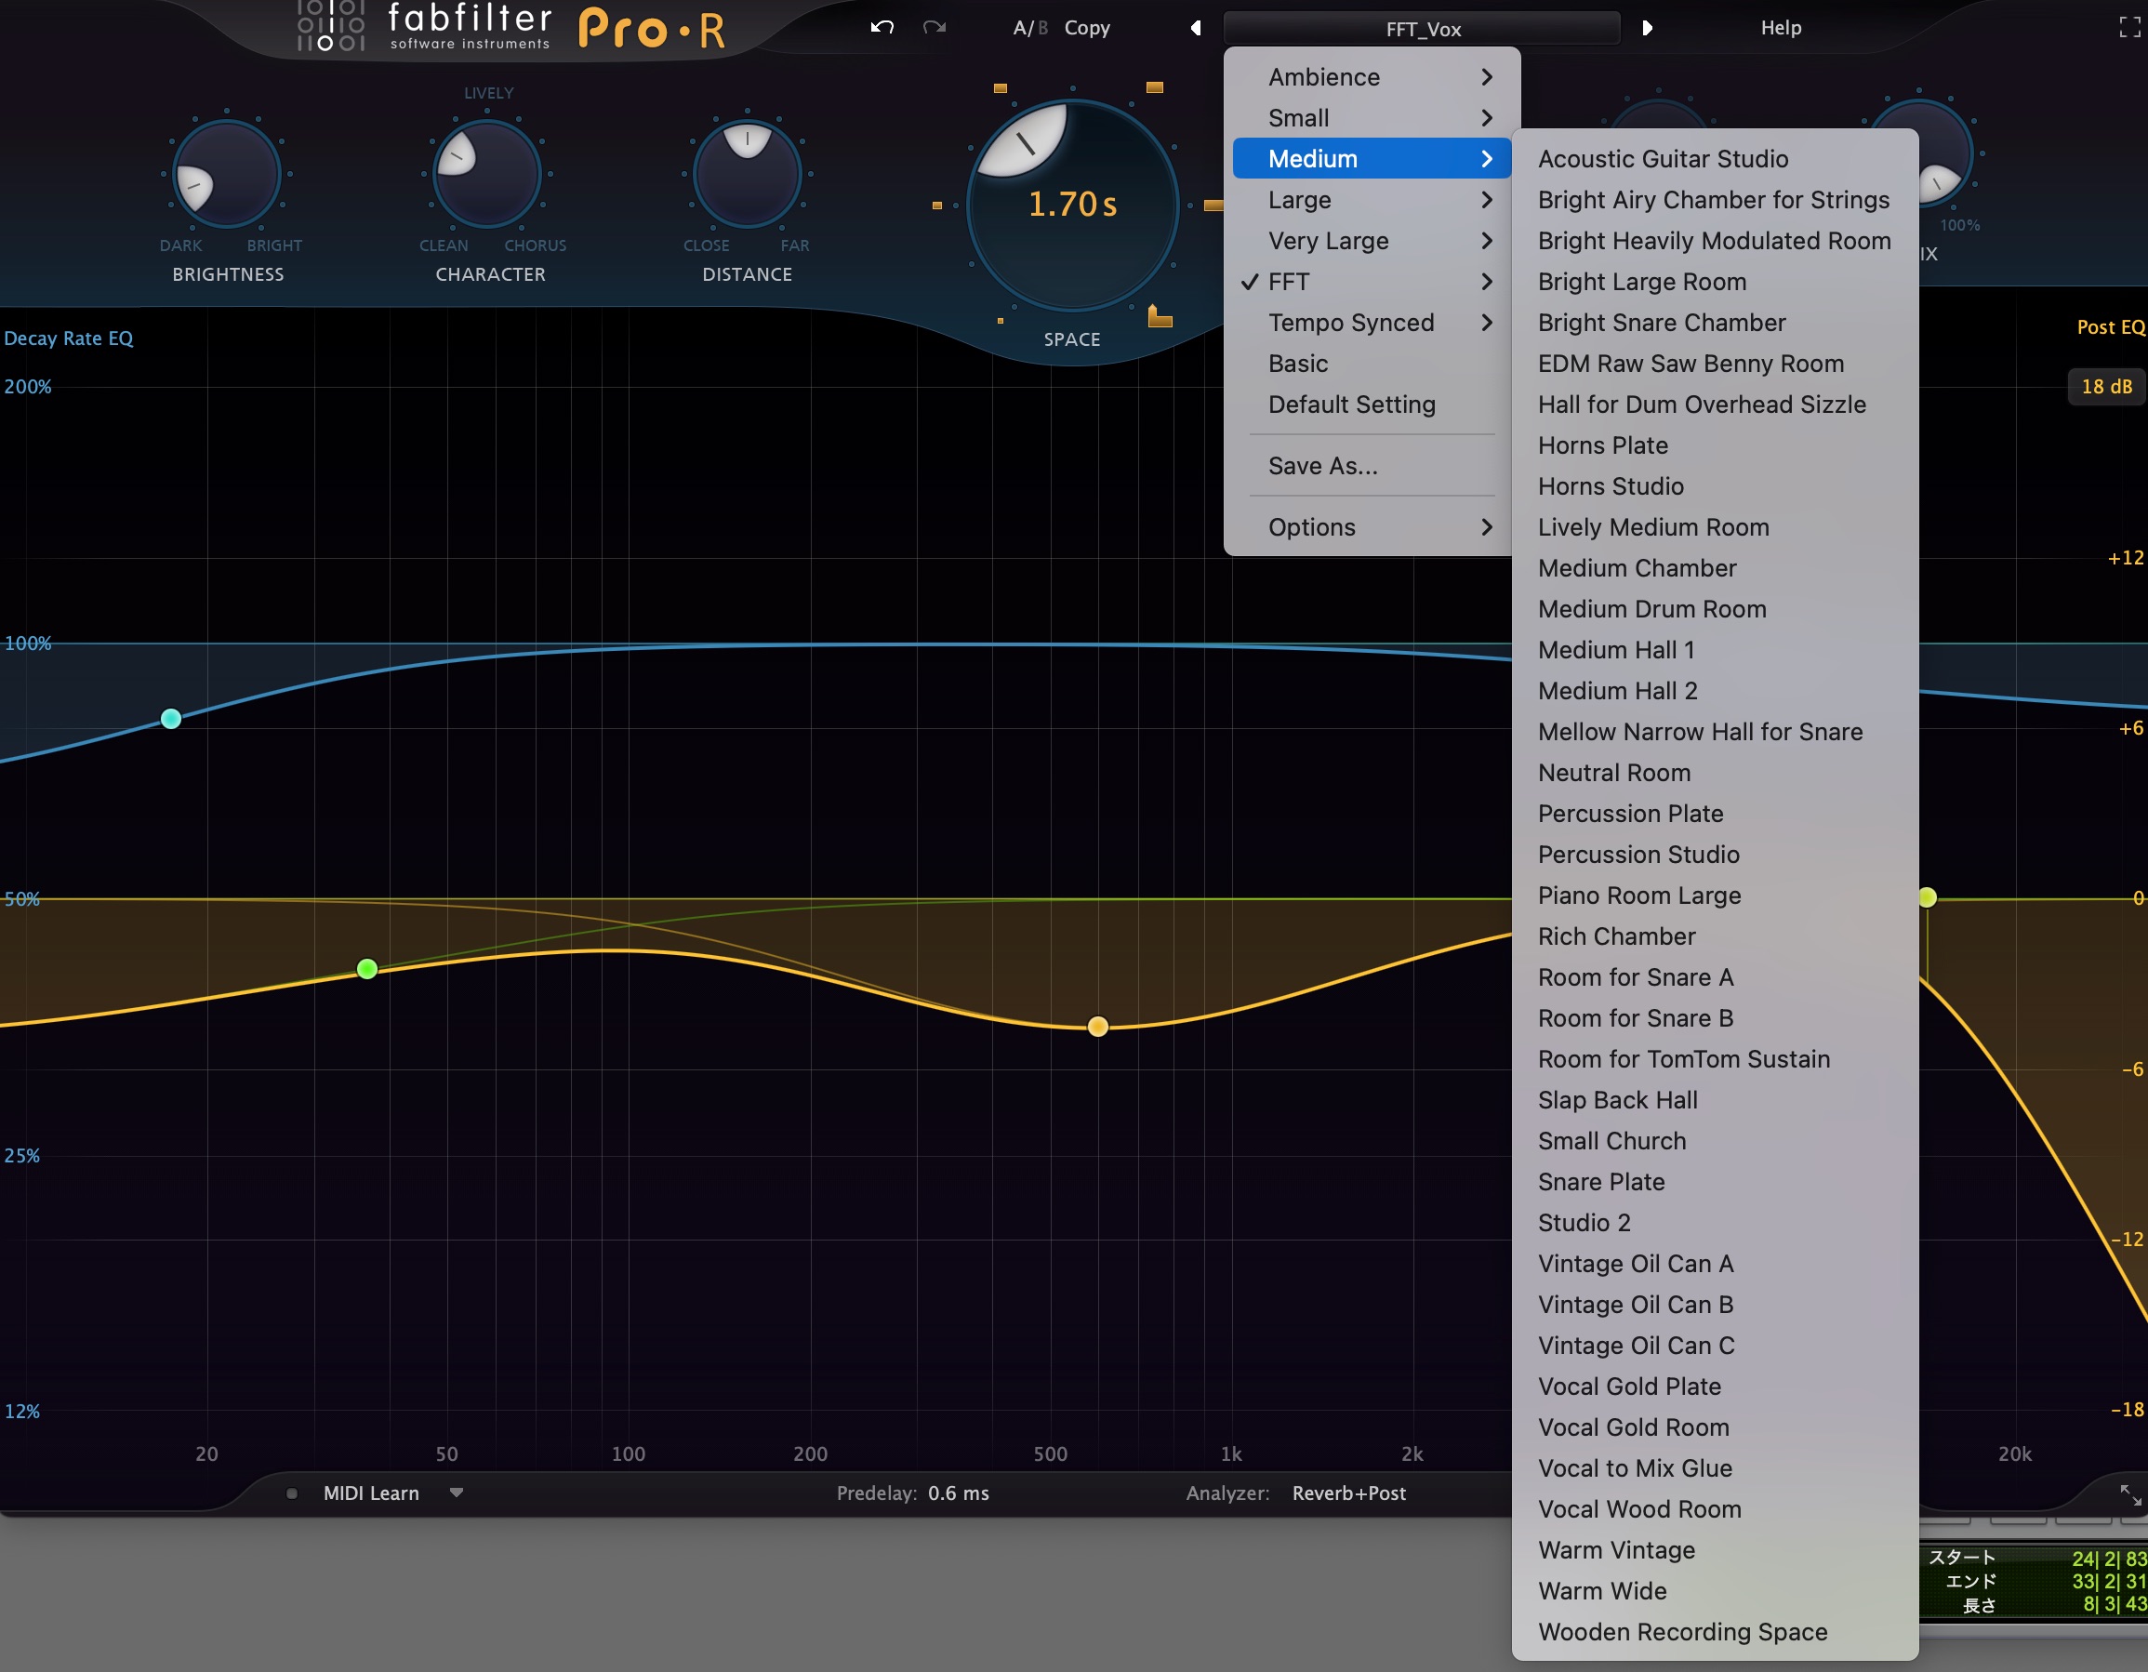Click the Character knob
Screen dimensions: 2148x1672
tap(487, 175)
